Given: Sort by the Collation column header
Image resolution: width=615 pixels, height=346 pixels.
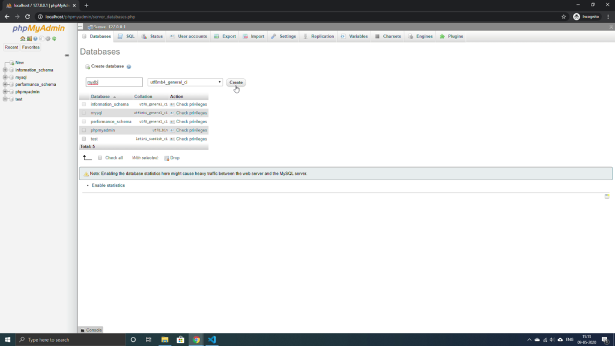Looking at the screenshot, I should [x=143, y=97].
